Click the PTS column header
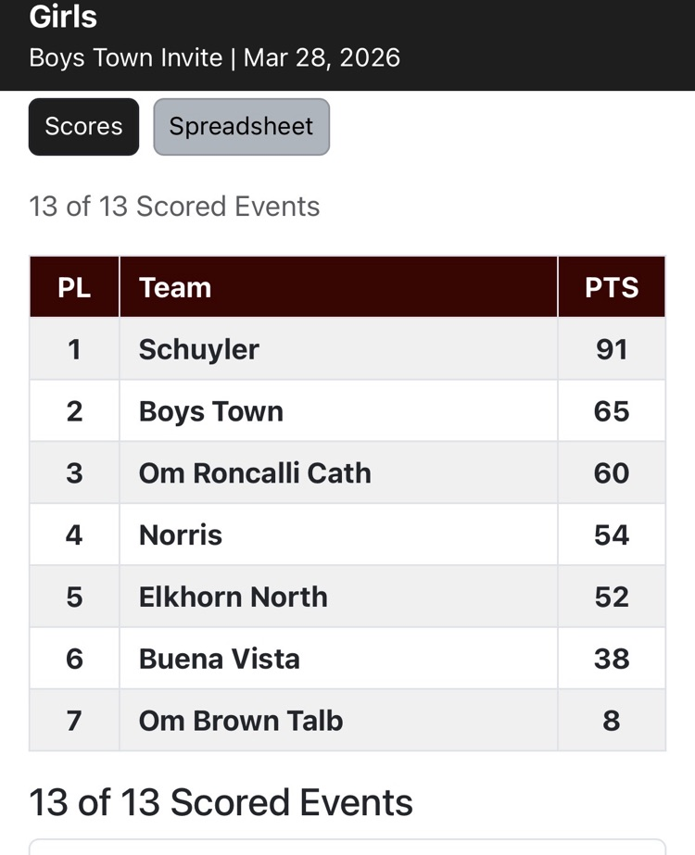This screenshot has width=695, height=855. pyautogui.click(x=612, y=287)
